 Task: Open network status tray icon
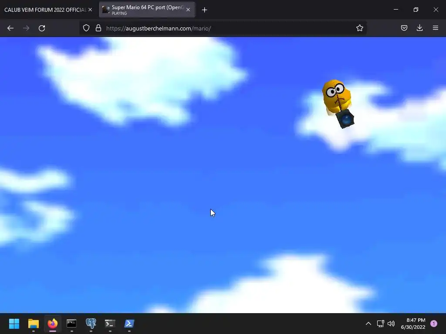click(x=380, y=324)
